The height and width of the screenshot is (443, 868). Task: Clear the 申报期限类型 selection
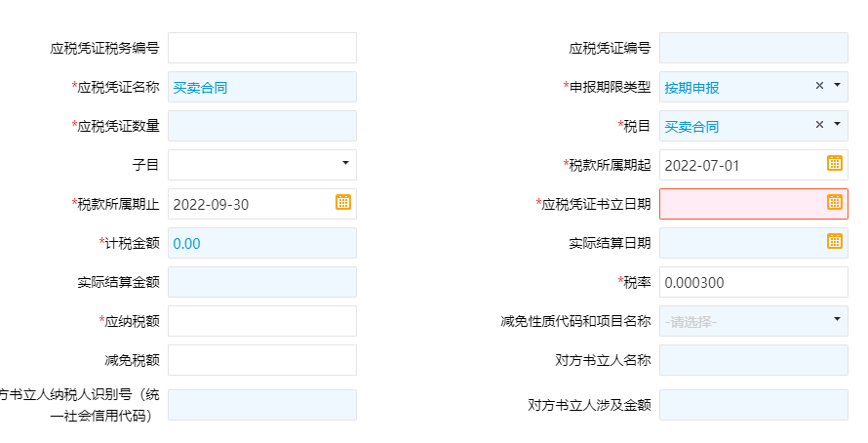point(820,86)
